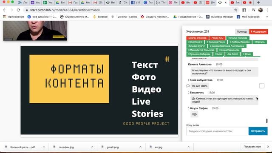Viewport: 272px width, 153px height.
Task: Open the media/playlist control icon in toolbar
Action: [253, 10]
